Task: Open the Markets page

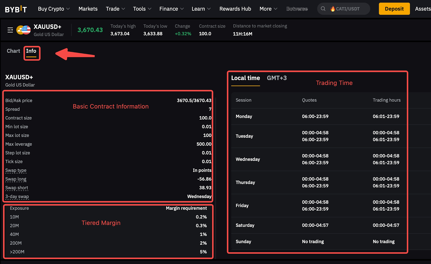Action: pyautogui.click(x=88, y=9)
